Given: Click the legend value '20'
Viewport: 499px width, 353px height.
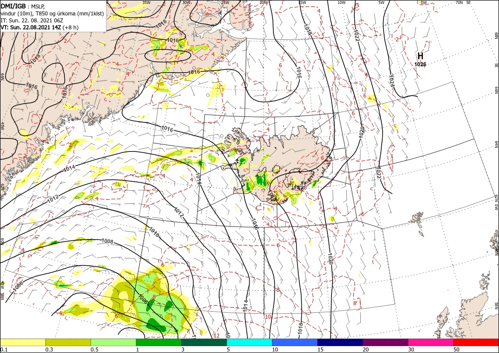Looking at the screenshot, I should coord(366,350).
